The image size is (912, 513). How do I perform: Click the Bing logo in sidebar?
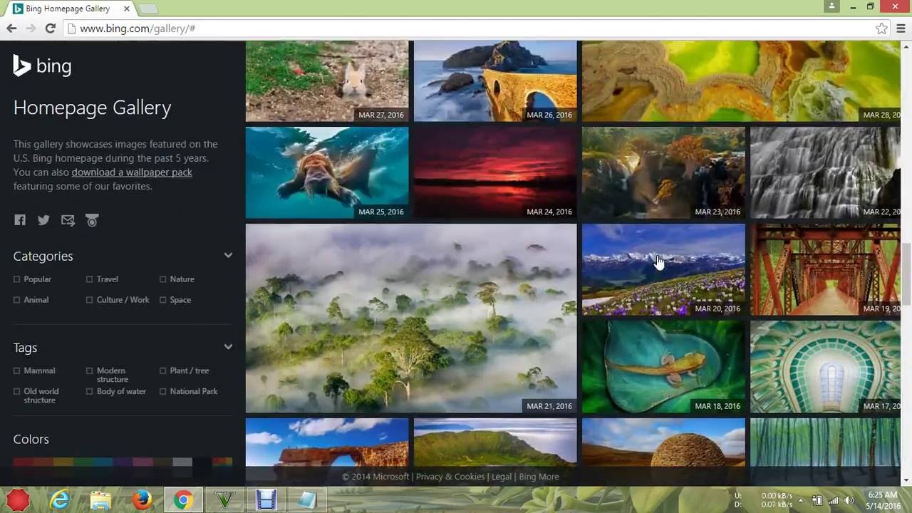(43, 66)
